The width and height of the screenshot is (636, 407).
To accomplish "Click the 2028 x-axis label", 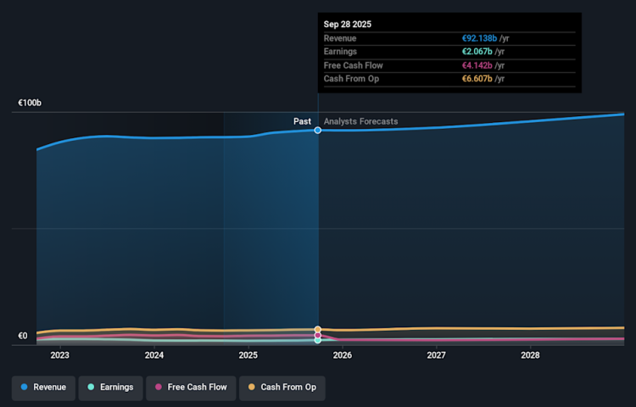I will tap(530, 355).
